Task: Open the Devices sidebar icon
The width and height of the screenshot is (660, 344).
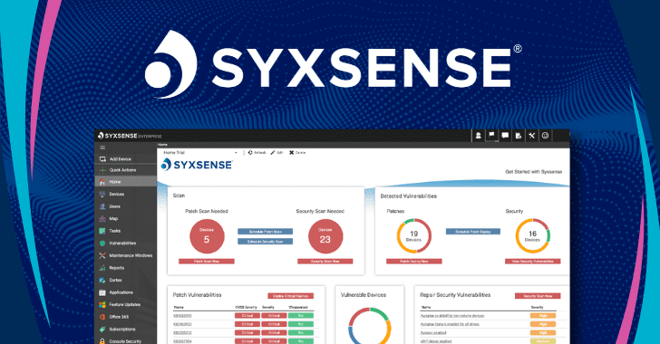Action: pyautogui.click(x=102, y=194)
